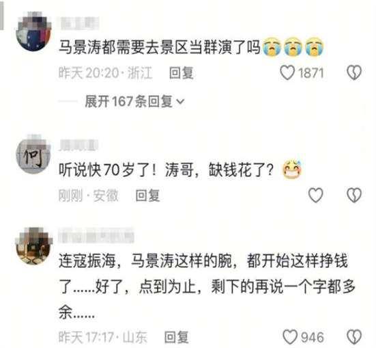Open the third commenter's blurred username
Viewport: 376px width, 348px height.
pos(96,235)
